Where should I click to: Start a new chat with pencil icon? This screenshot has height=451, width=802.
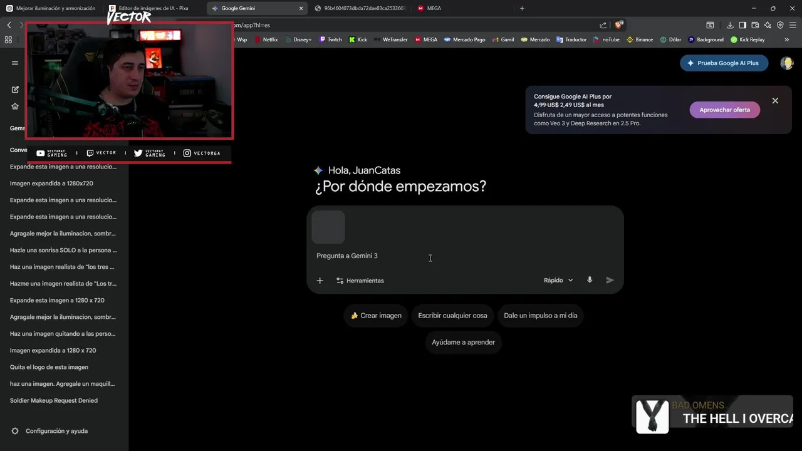click(x=15, y=90)
